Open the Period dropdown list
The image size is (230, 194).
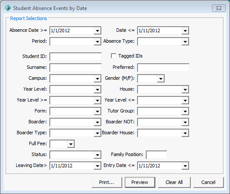click(97, 41)
